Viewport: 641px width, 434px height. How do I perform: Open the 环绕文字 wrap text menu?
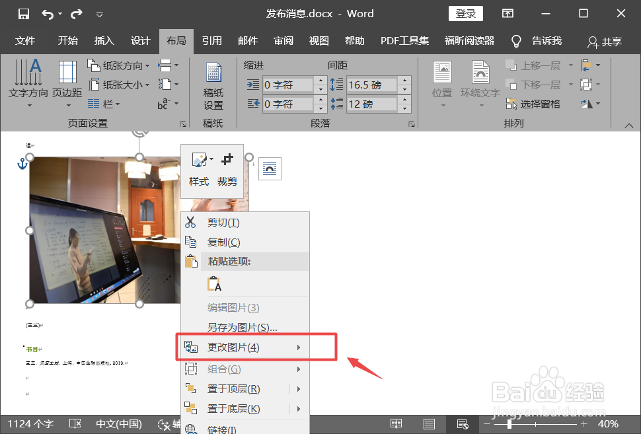[480, 84]
